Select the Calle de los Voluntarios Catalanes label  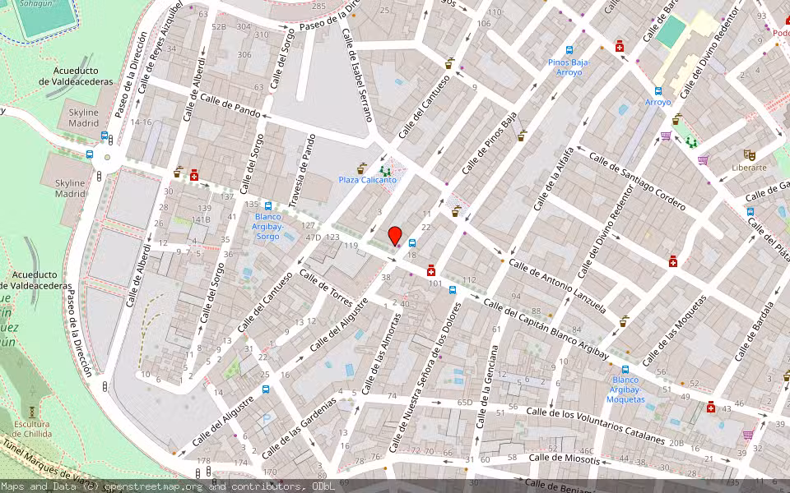pos(596,426)
